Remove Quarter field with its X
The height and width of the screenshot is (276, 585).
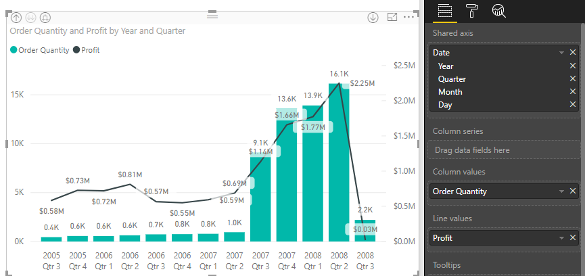click(x=573, y=79)
